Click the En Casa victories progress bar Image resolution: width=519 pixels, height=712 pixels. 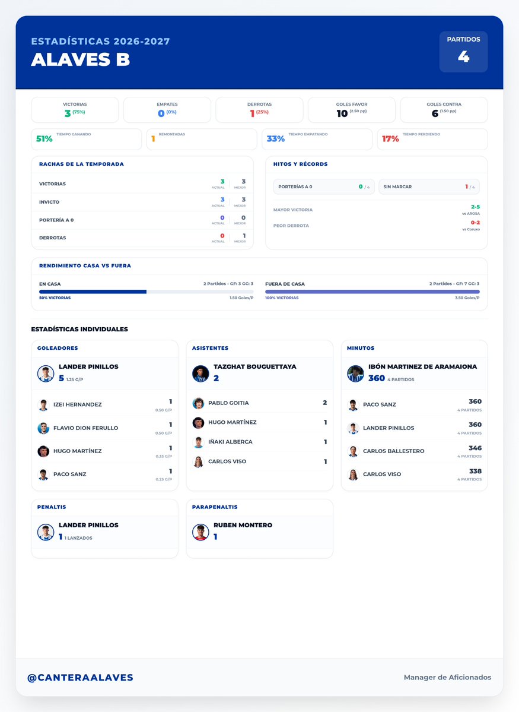coord(146,292)
